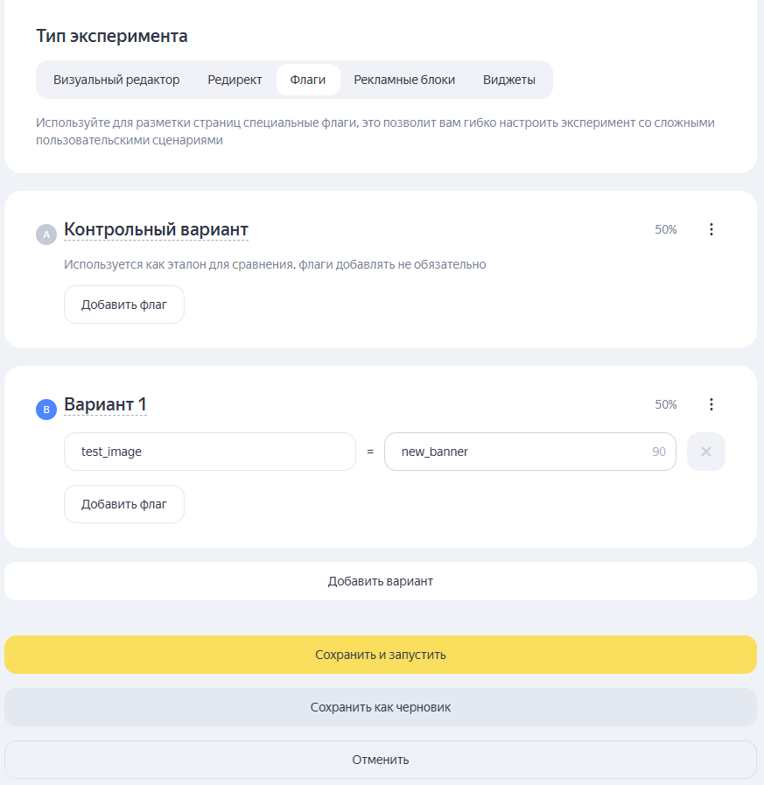Add a flag to Контрольный вариант

(124, 305)
